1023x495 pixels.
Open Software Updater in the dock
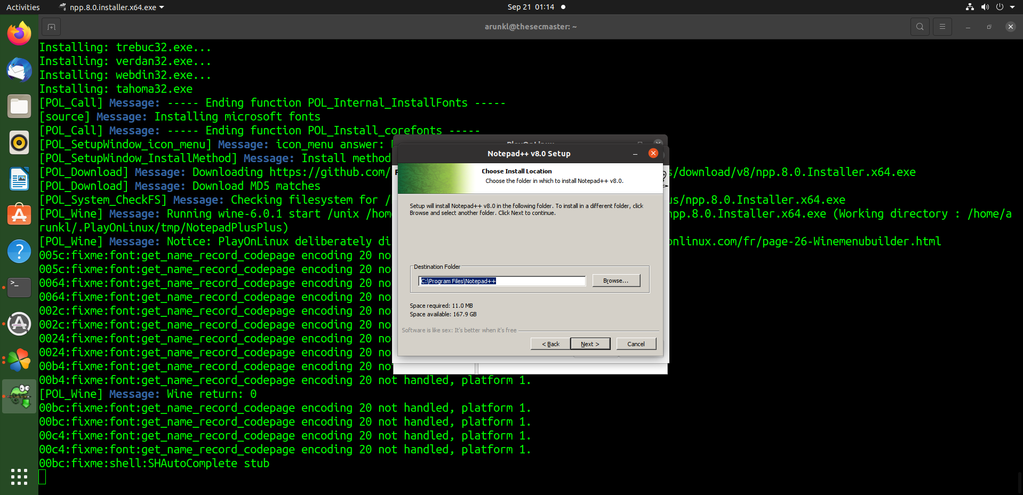[19, 324]
